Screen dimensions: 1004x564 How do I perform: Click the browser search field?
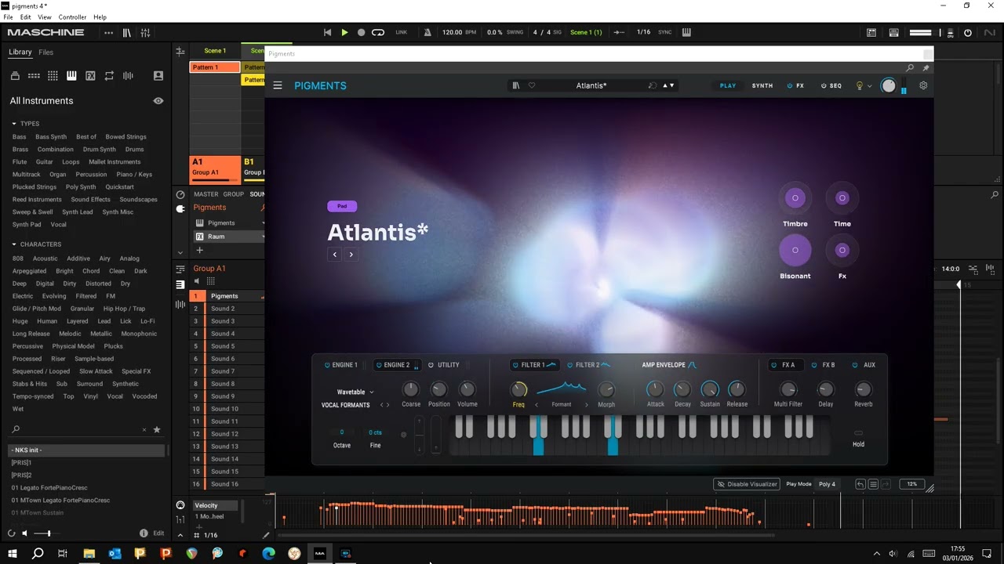pyautogui.click(x=78, y=429)
